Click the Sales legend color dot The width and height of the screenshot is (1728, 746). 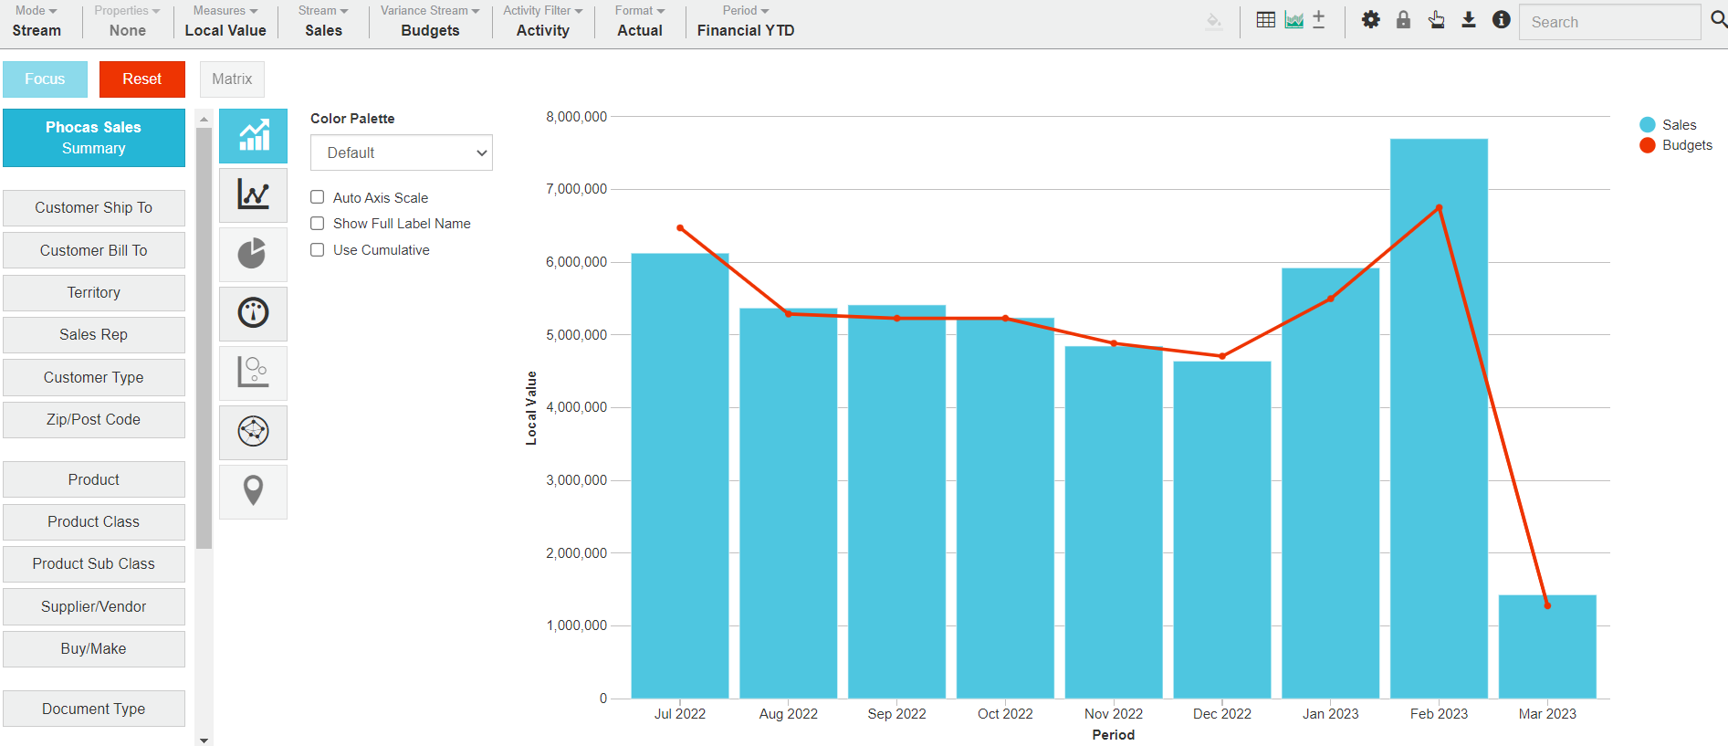1648,125
